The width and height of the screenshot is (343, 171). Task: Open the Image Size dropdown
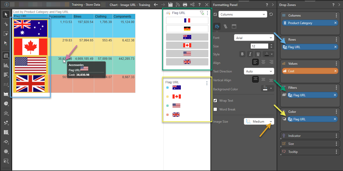coord(259,122)
